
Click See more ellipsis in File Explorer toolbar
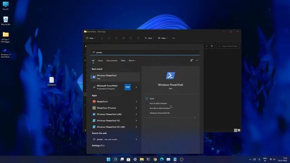click(174, 38)
